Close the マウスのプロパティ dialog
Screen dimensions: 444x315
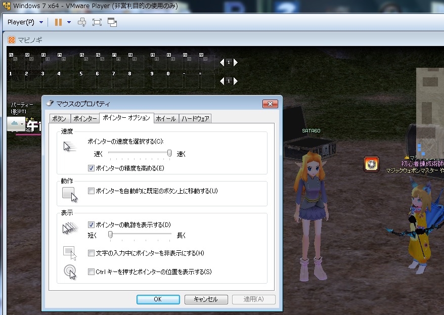(270, 104)
